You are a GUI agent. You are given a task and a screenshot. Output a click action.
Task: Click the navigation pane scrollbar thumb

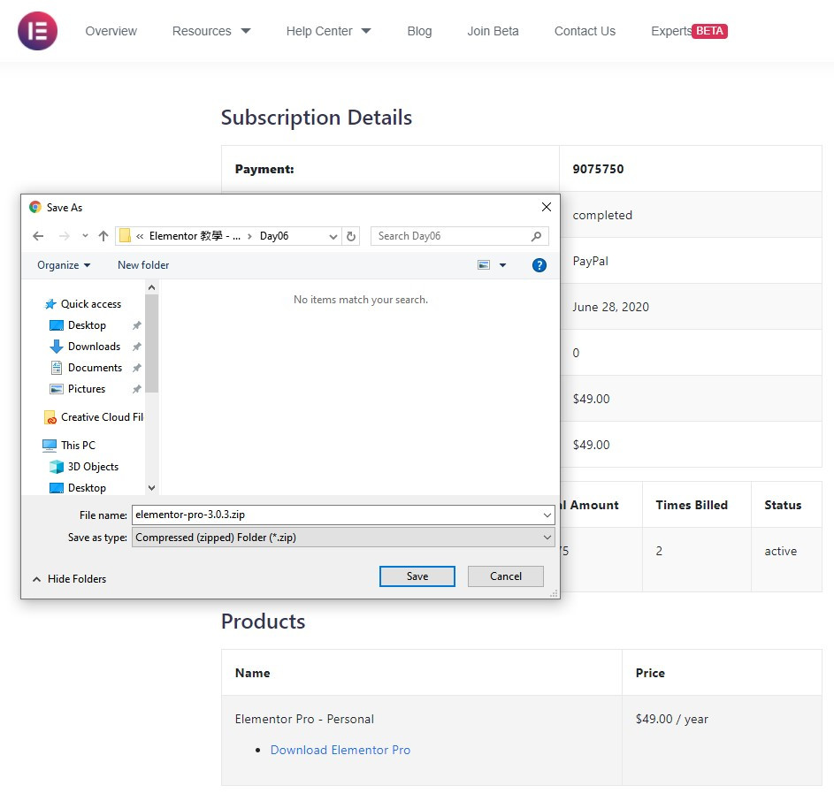[151, 344]
